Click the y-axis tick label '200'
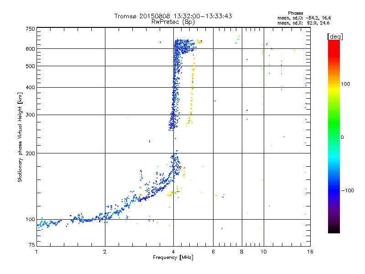 [x=30, y=153]
